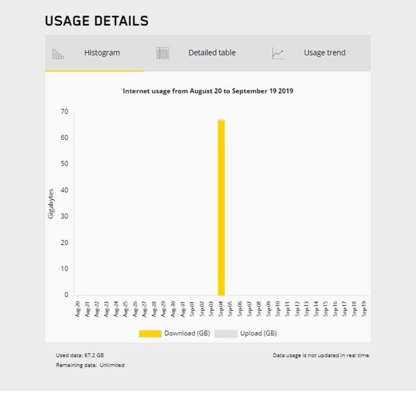Open the Detailed table tab
Viewport: 416px width, 408px height.
coord(212,53)
